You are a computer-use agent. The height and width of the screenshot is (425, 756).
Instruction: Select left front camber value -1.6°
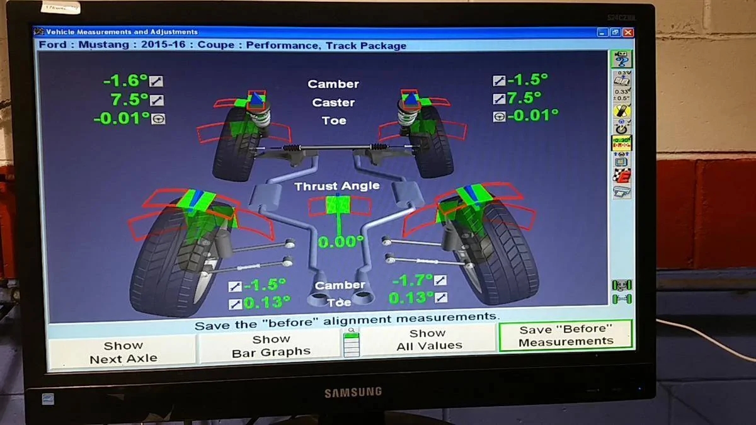(125, 81)
